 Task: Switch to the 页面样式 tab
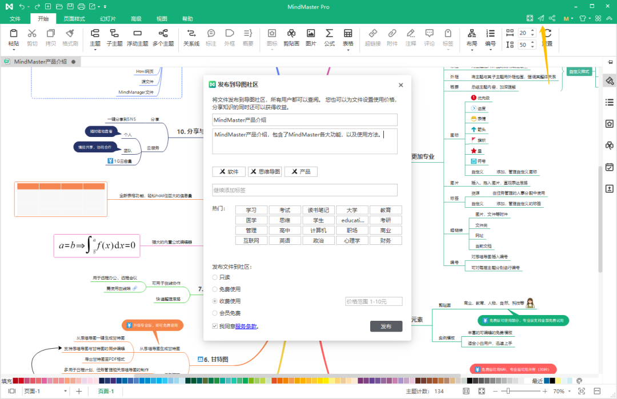pos(74,18)
